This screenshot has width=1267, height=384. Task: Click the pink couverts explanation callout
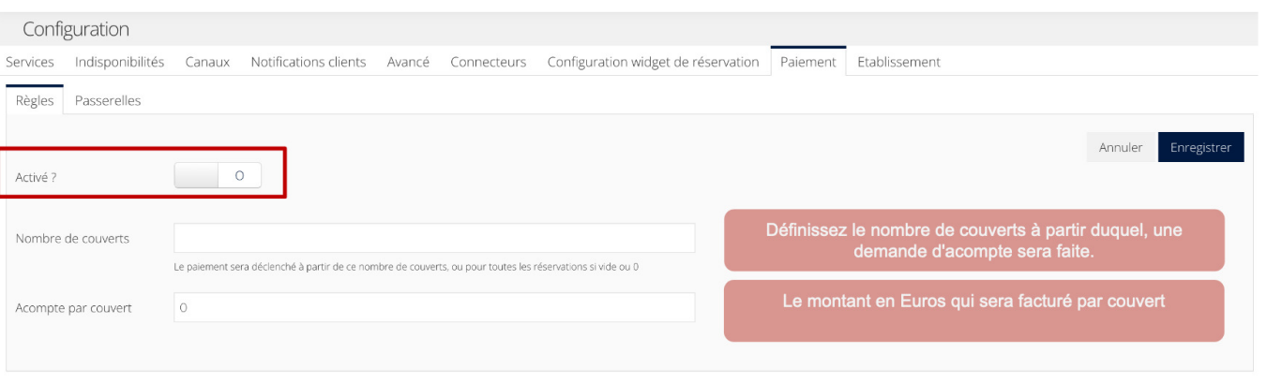[x=973, y=241]
